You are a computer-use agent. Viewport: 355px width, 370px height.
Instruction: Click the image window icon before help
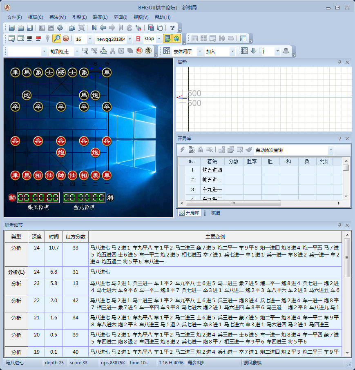pyautogui.click(x=151, y=28)
